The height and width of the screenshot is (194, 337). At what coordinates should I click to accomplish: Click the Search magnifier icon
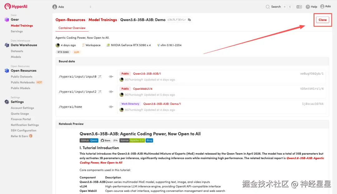pos(268,7)
